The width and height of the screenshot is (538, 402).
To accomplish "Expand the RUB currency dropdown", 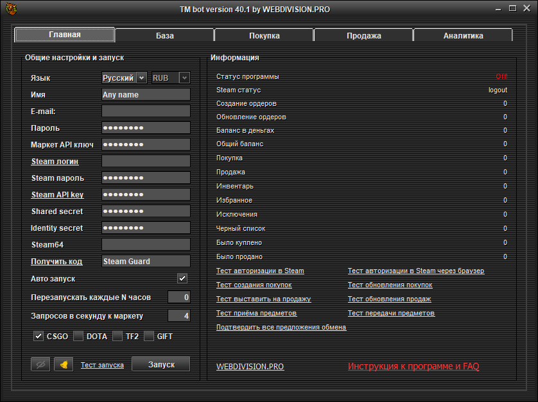I will [x=170, y=78].
